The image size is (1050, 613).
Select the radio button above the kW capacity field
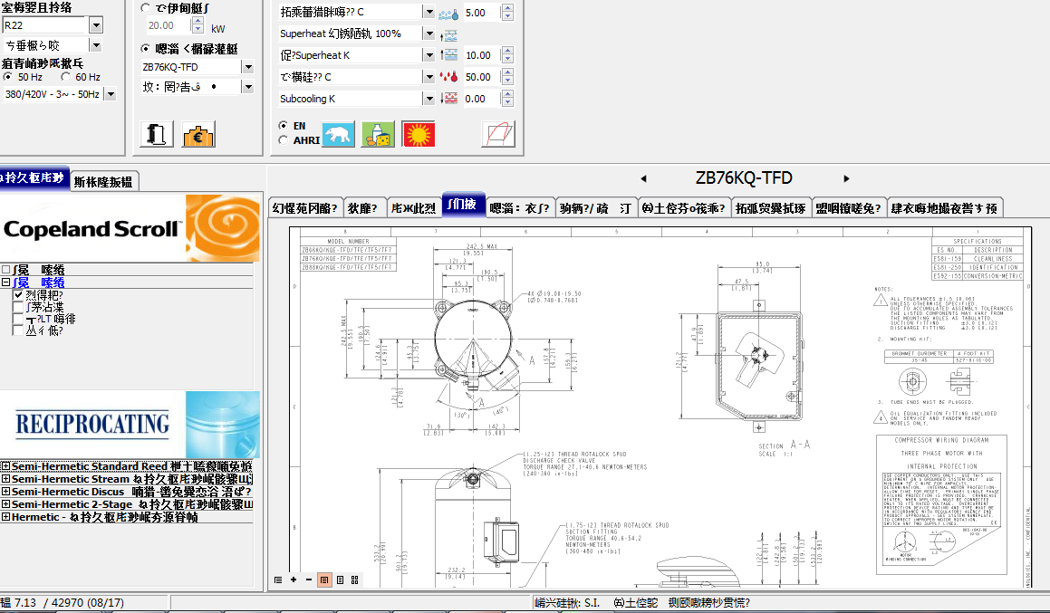coord(145,8)
